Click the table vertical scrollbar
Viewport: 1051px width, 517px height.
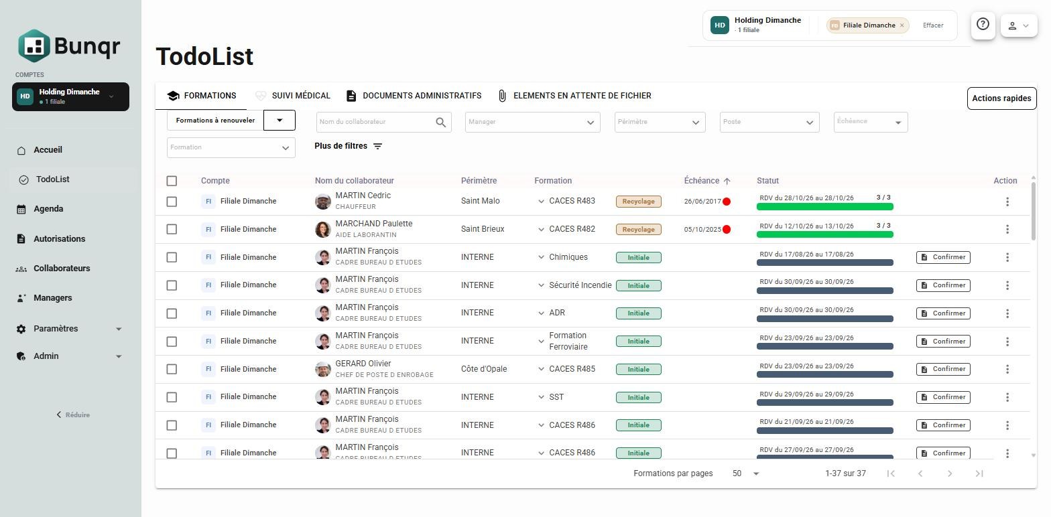pos(1034,212)
